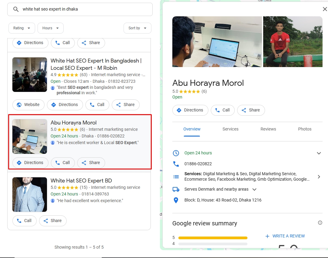Screen dimensions: 328x258
Task: Click the services list icon
Action: 176,177
